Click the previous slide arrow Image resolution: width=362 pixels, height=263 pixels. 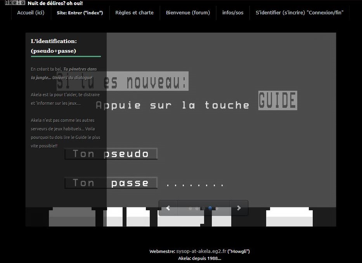[168, 208]
